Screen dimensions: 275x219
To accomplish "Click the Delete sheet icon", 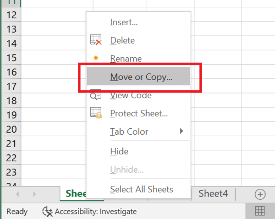I will click(x=96, y=40).
